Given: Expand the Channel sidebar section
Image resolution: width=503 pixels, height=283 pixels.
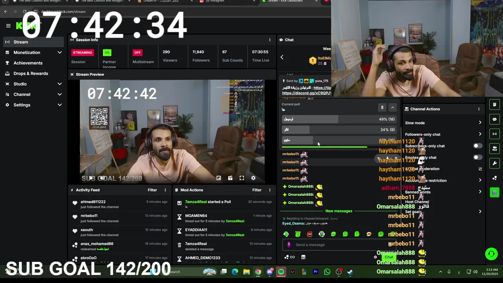Looking at the screenshot, I should click(60, 94).
